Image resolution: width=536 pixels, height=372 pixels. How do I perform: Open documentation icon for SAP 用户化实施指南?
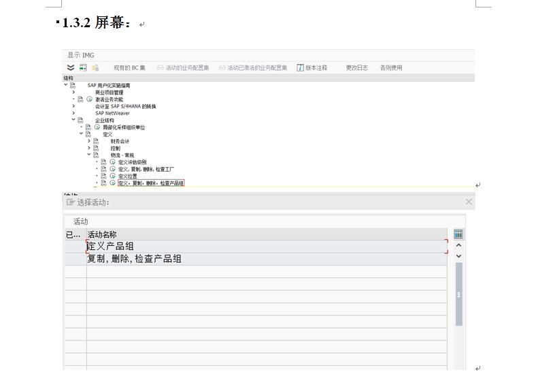click(x=73, y=85)
